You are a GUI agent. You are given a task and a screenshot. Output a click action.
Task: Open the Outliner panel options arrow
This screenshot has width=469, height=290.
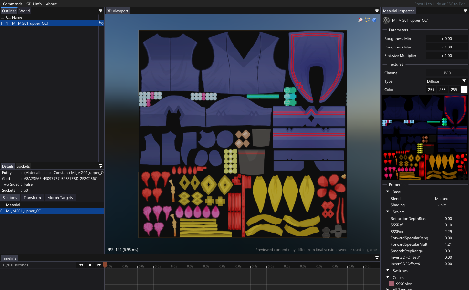[x=101, y=11]
